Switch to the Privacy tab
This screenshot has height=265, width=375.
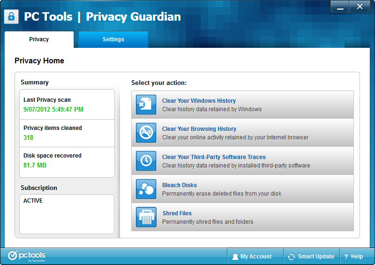pos(39,39)
